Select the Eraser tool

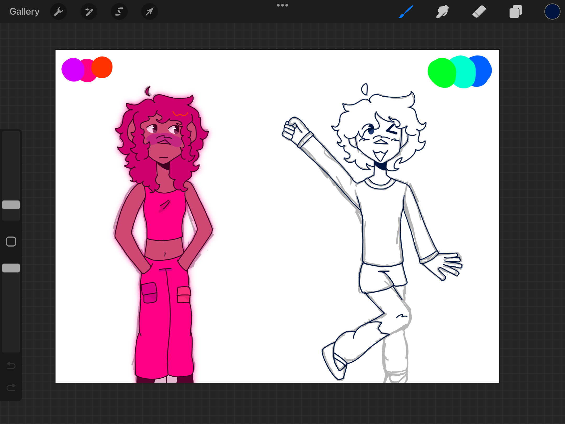(479, 12)
